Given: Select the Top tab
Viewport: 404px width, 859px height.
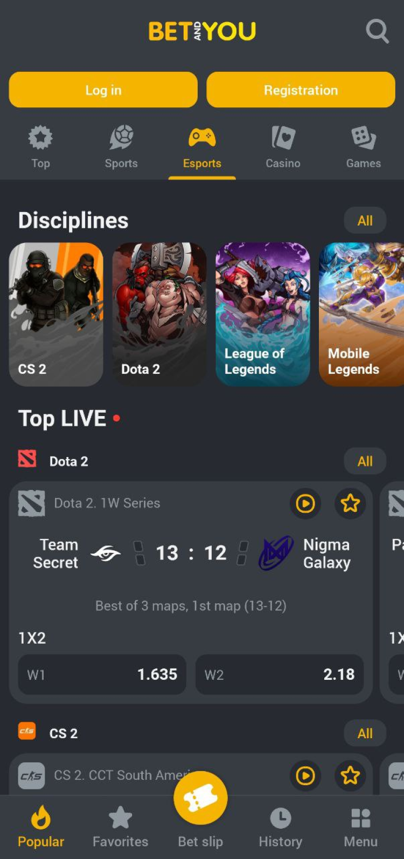Looking at the screenshot, I should pyautogui.click(x=40, y=148).
